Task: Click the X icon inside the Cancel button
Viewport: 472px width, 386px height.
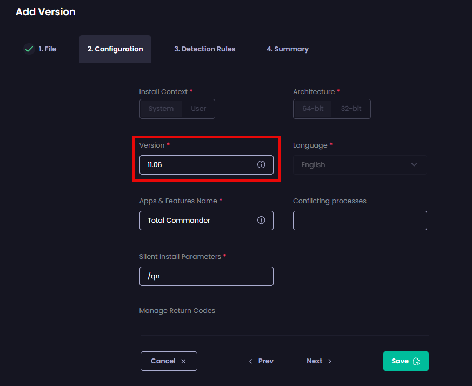Action: (x=183, y=361)
